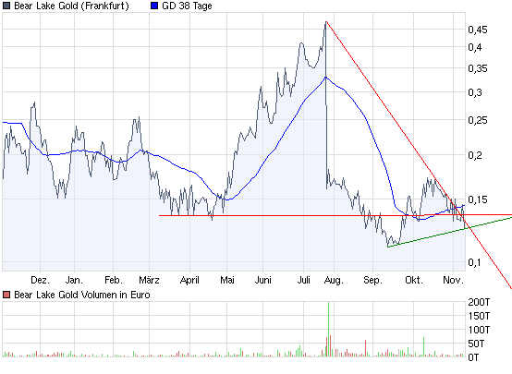Click the 'GD 38 Tage' legend label

pos(187,6)
